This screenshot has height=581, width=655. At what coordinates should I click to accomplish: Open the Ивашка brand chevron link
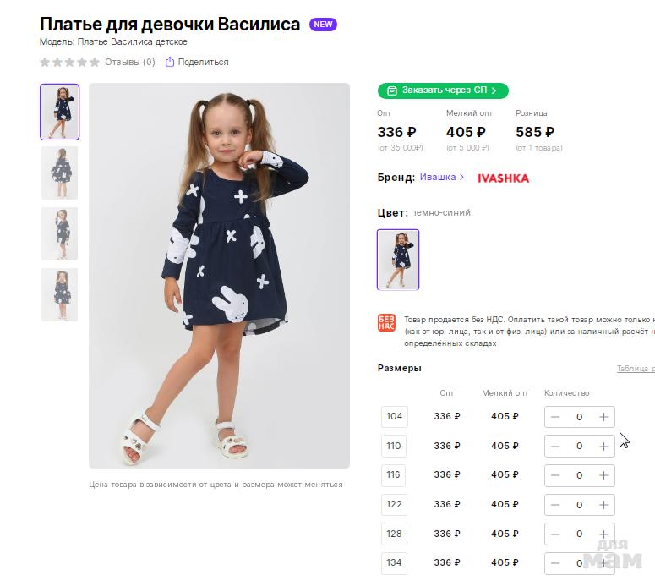click(461, 178)
